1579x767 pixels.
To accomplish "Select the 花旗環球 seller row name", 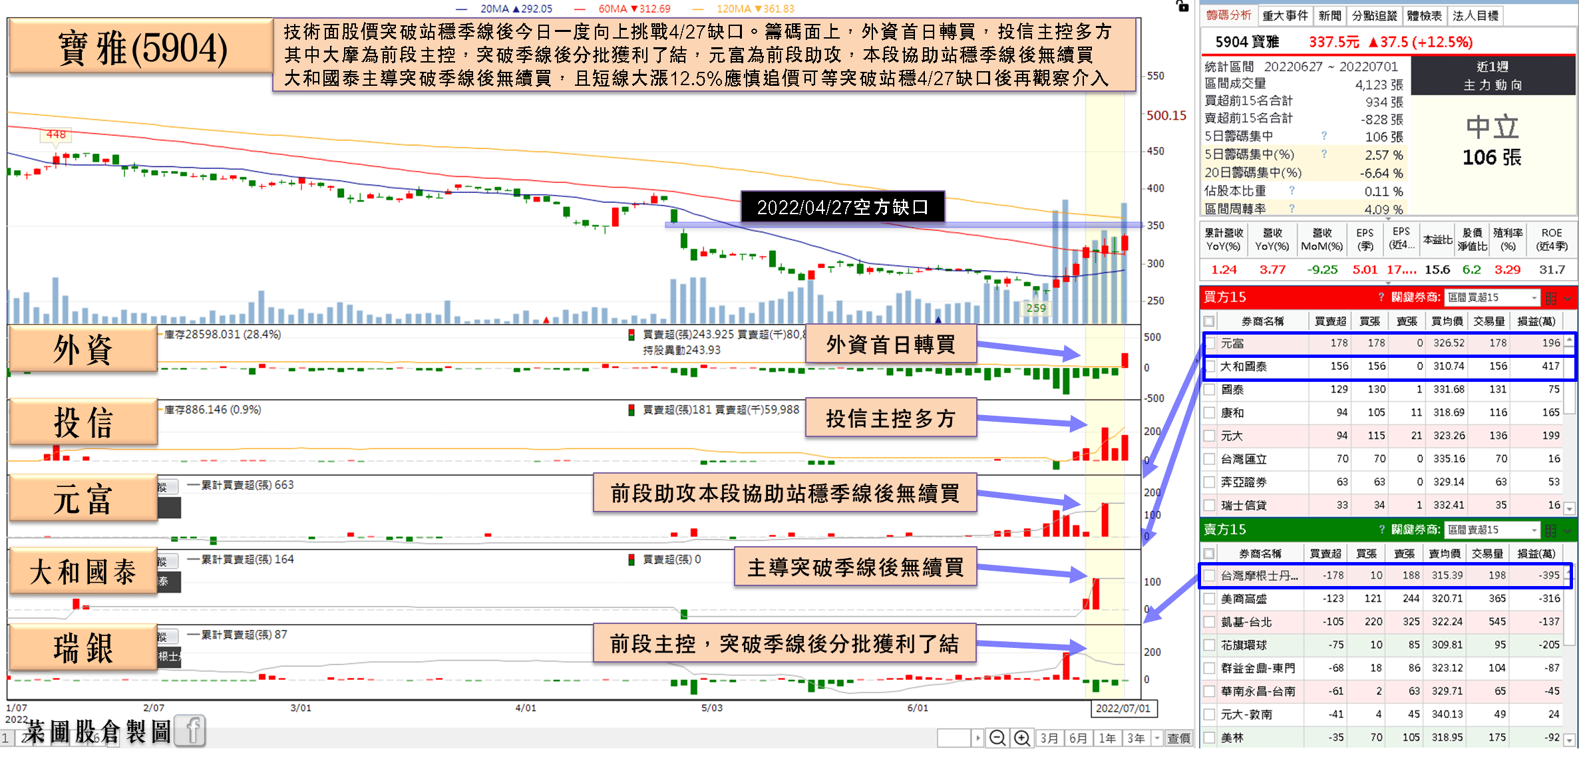I will coord(1244,645).
